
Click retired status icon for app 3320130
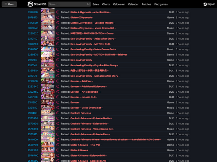coord(58,12)
